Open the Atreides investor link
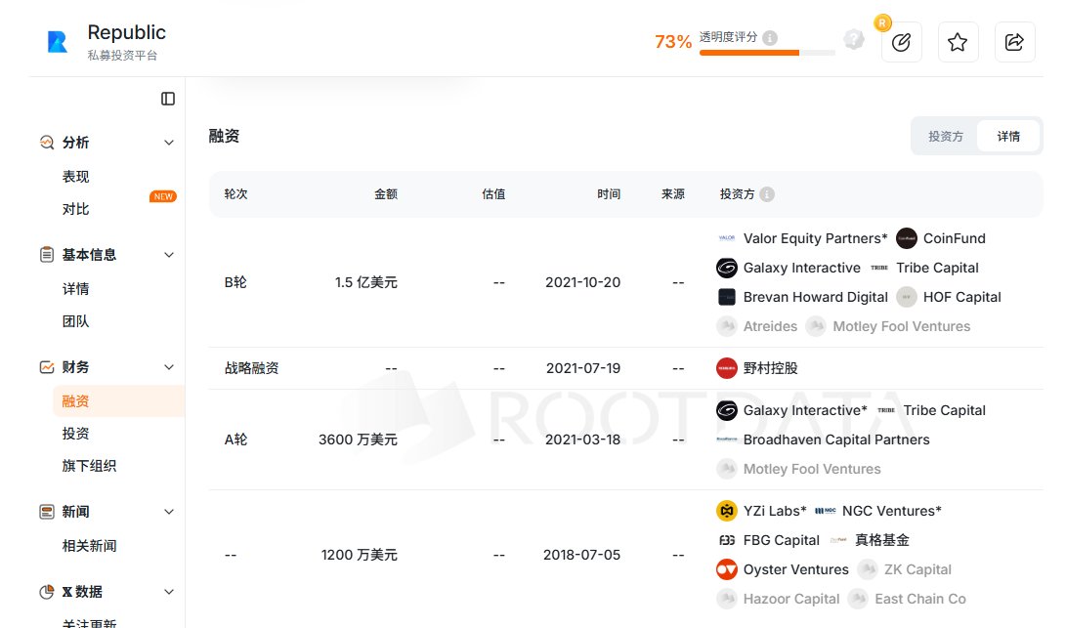 point(770,326)
